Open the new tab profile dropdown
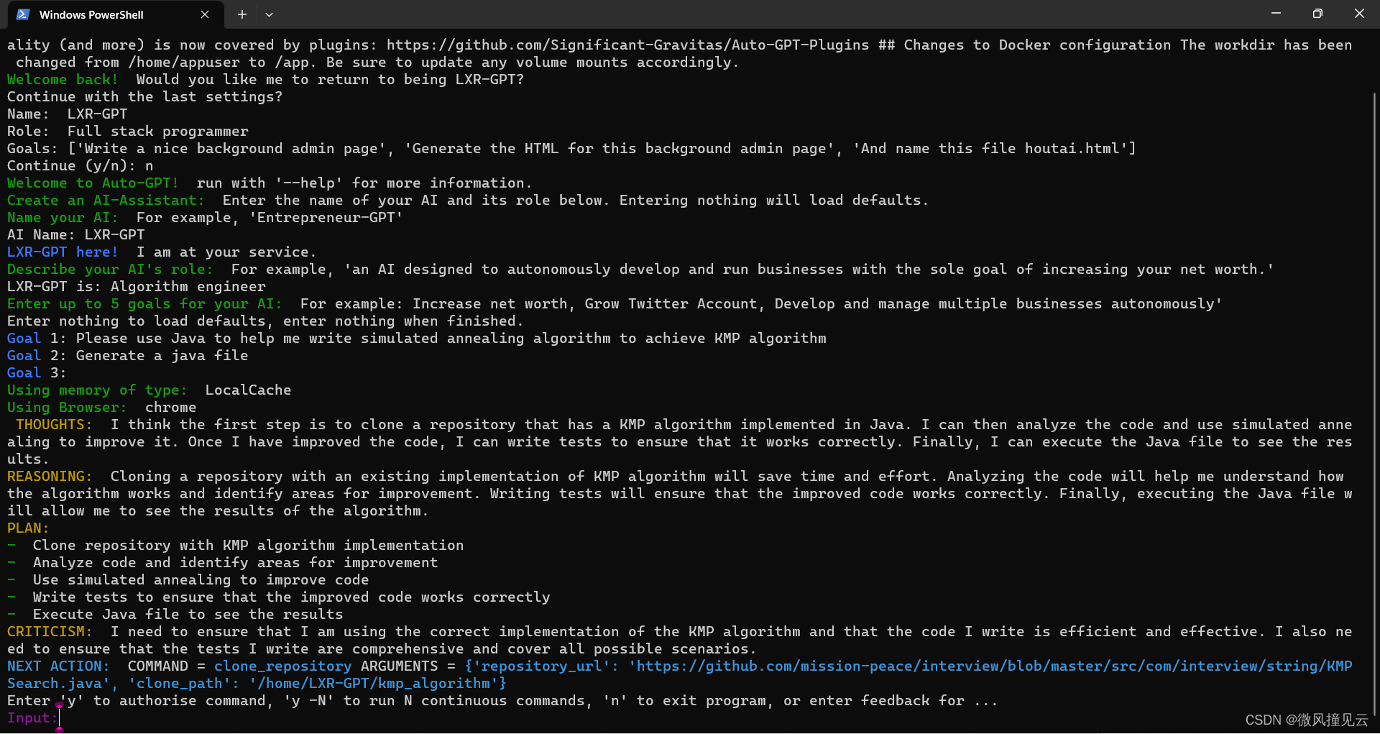Screen dimensions: 1380x734 [x=269, y=14]
